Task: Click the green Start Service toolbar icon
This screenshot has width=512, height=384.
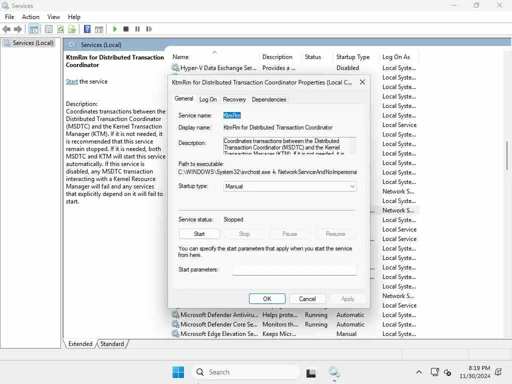Action: (115, 29)
